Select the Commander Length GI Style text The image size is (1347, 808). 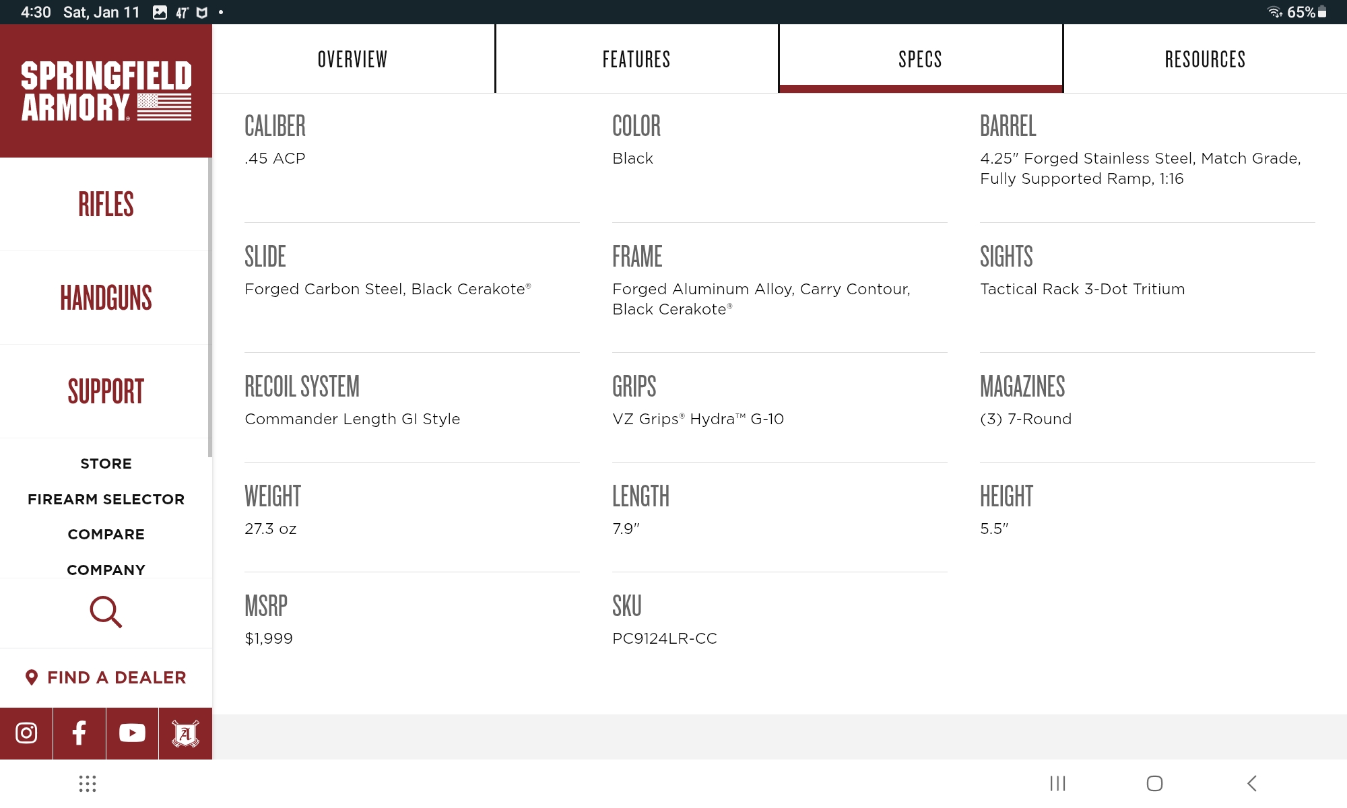[x=352, y=419]
